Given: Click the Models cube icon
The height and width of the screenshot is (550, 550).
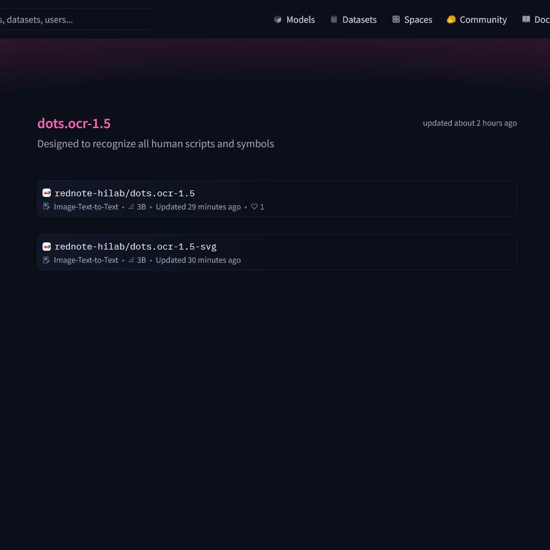Looking at the screenshot, I should (x=278, y=19).
